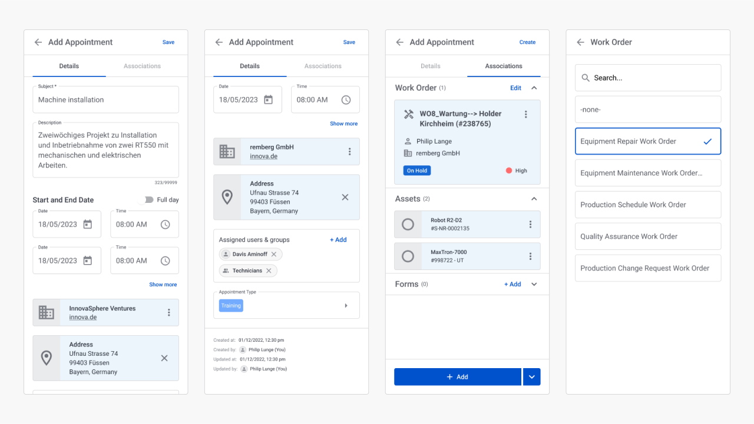Collapse the Assets section chevron
The height and width of the screenshot is (424, 754).
[x=534, y=199]
